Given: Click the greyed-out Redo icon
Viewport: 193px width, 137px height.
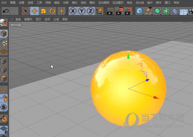Looking at the screenshot, I should 14,11.
